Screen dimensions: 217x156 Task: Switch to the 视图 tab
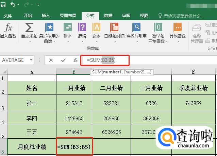[x=144, y=16]
